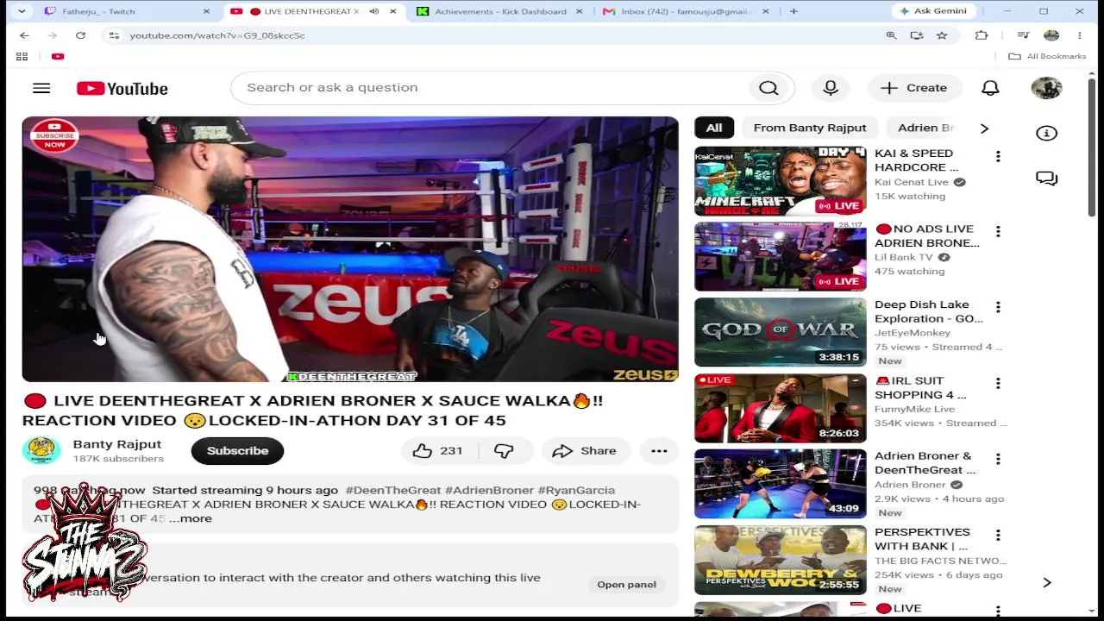
Task: Open the Minecraft KAI & SPEED thumbnail
Action: 781,181
